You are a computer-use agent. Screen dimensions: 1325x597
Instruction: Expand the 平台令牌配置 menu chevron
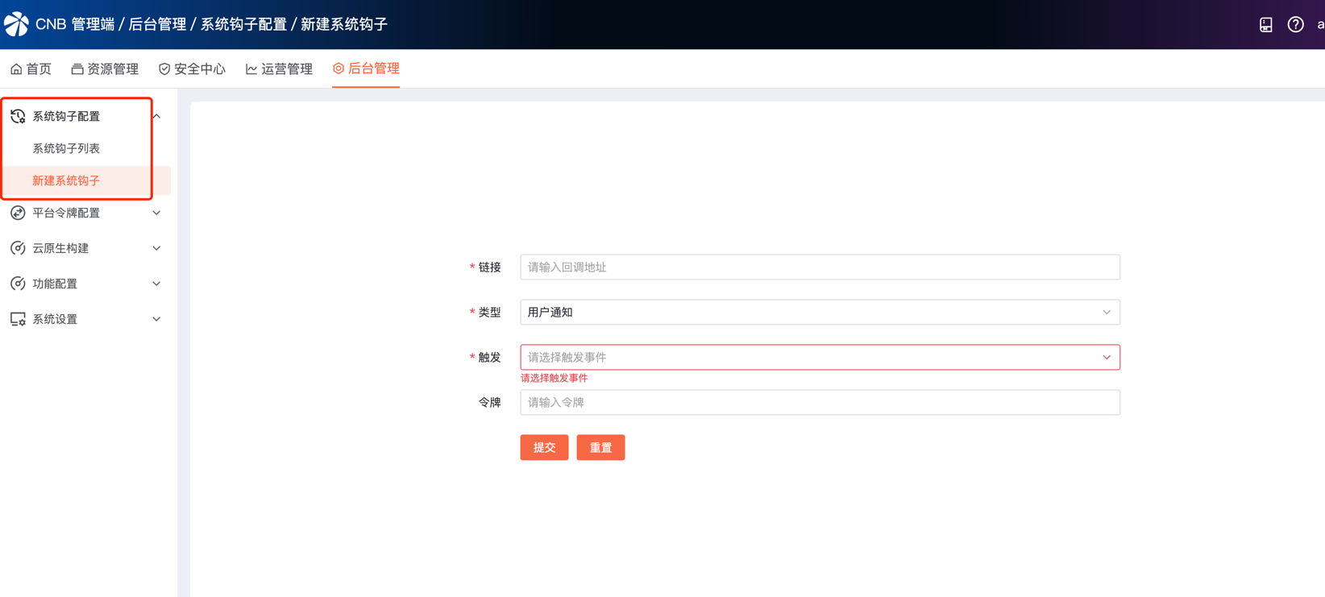[x=156, y=213]
